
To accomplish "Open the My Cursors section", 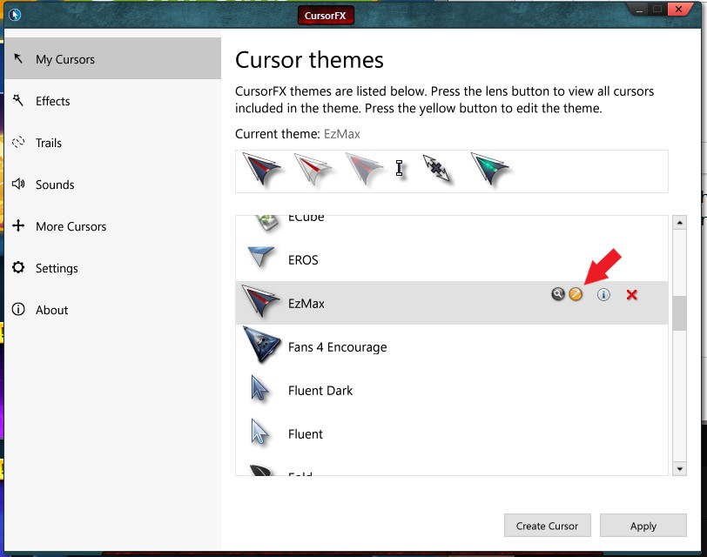I will (112, 59).
